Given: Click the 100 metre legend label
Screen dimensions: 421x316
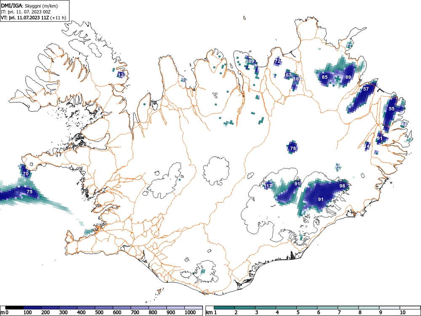Looking at the screenshot, I should [28, 313].
